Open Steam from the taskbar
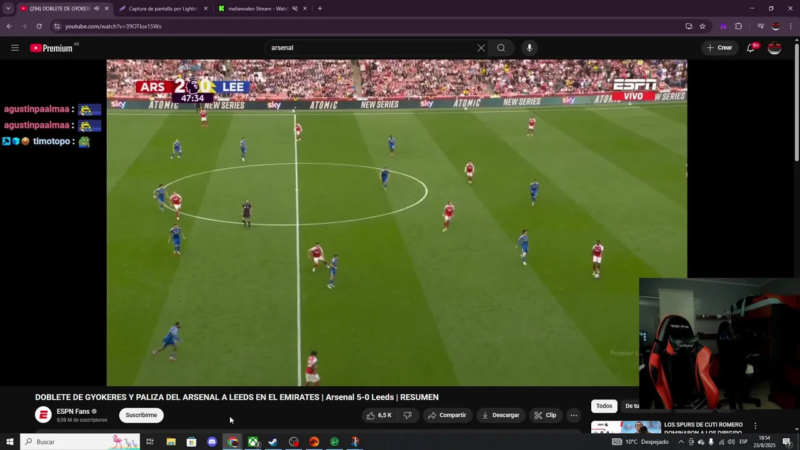The height and width of the screenshot is (450, 800). click(x=273, y=442)
